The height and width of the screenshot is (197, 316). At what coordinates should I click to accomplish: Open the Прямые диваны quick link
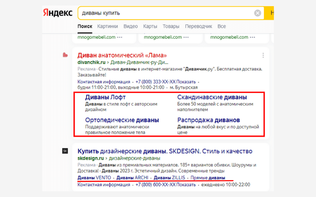208,178
